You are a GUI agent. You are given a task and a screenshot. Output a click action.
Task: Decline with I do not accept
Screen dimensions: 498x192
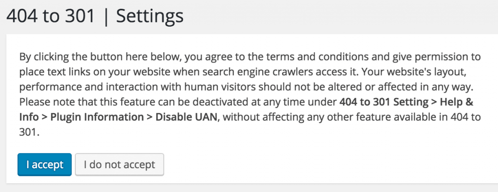pyautogui.click(x=120, y=164)
